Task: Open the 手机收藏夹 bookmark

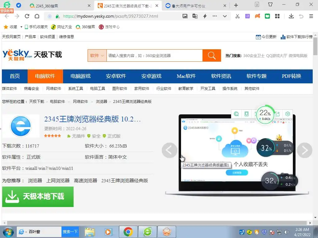Action: pos(36,27)
